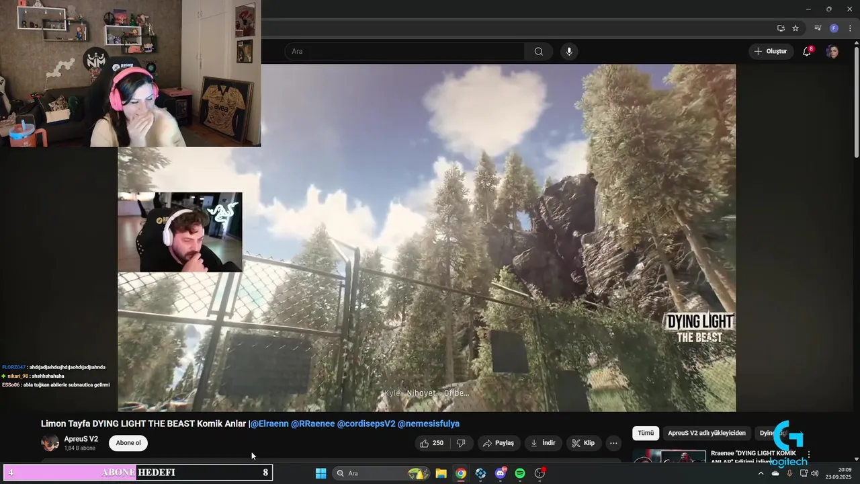Click the Dying Light video player
This screenshot has height=484, width=860.
pyautogui.click(x=427, y=237)
